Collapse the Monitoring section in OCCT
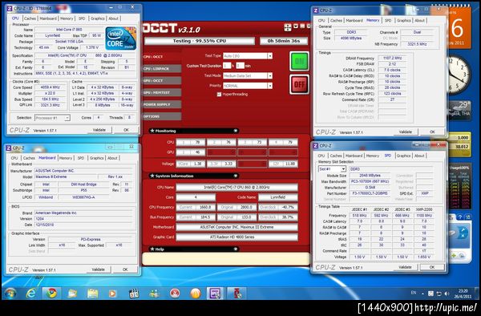Viewport: 481px width, 316px height. coord(236,131)
